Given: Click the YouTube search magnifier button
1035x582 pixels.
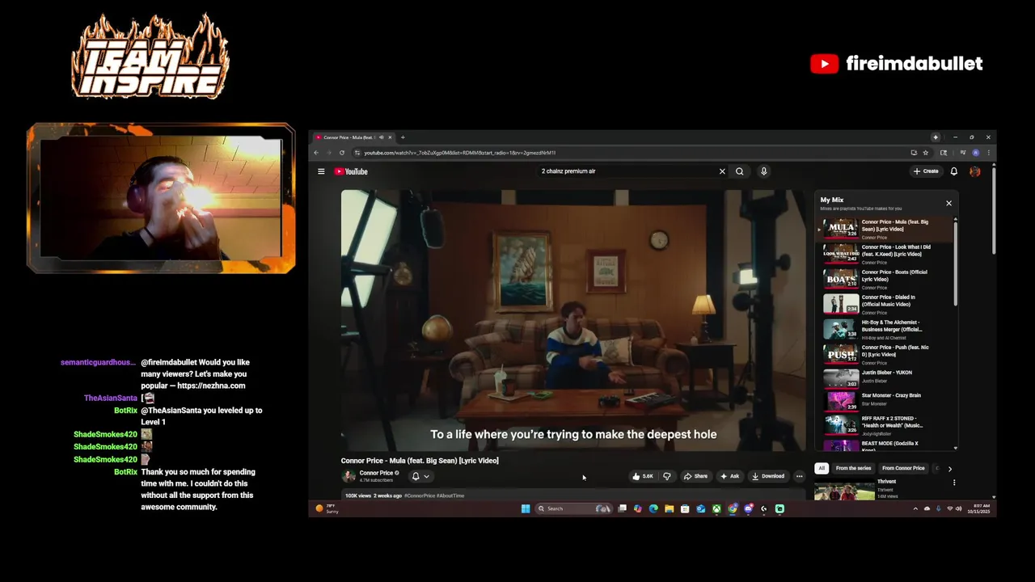Looking at the screenshot, I should 739,171.
